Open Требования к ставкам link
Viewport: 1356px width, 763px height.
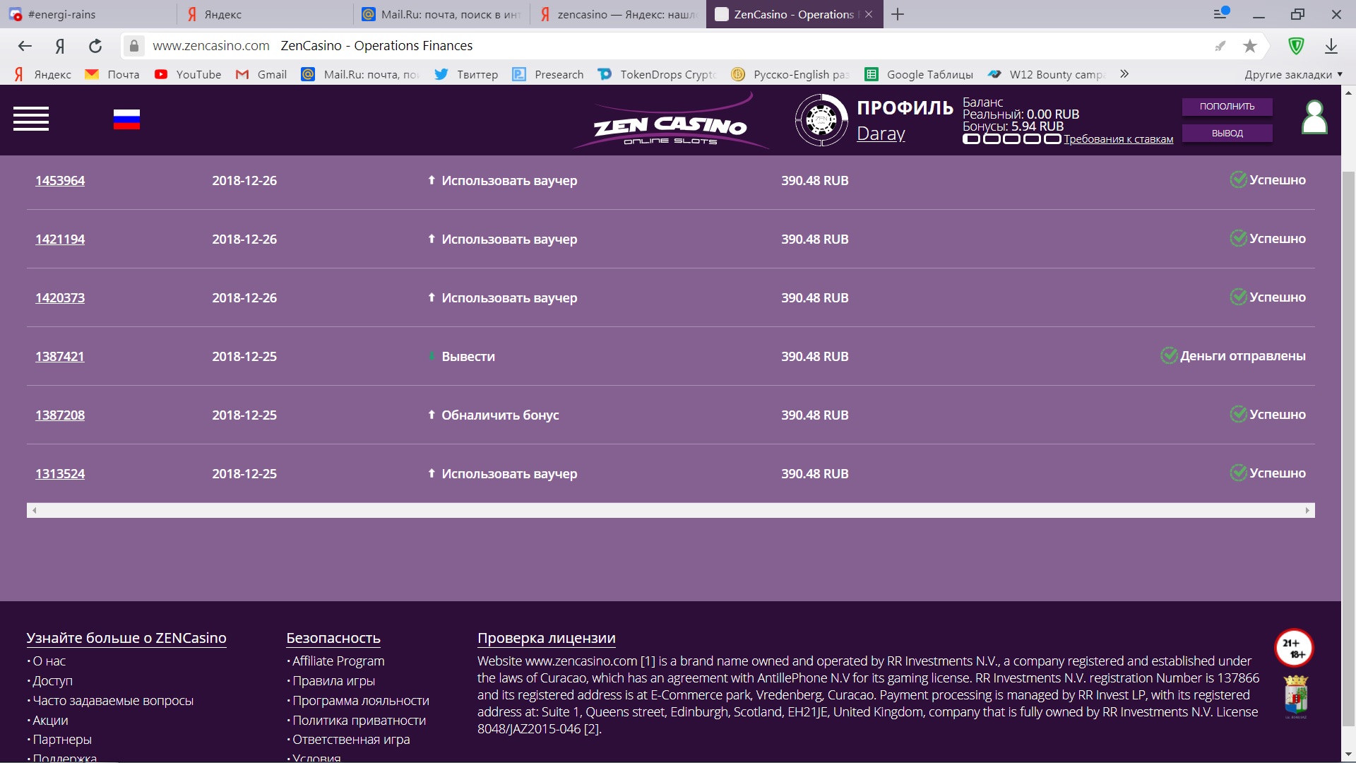[1118, 139]
